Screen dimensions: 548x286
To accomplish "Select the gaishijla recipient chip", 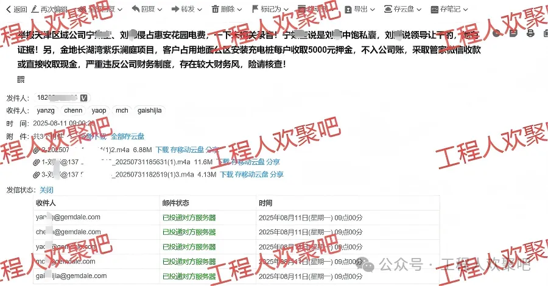I will pyautogui.click(x=150, y=111).
